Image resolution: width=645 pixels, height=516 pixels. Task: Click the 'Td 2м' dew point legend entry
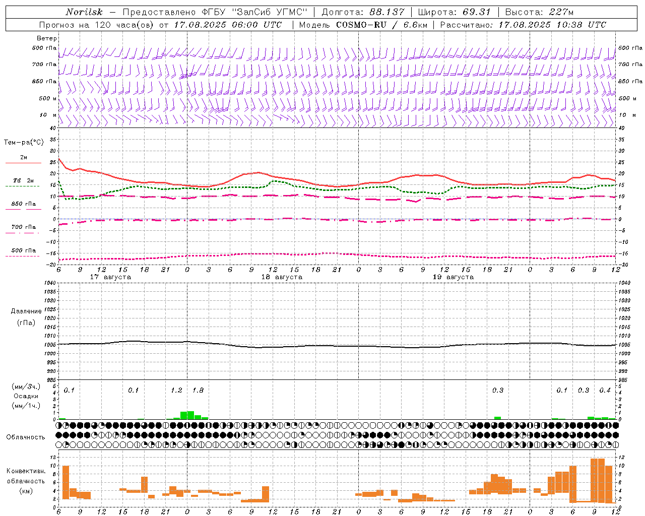(x=24, y=180)
